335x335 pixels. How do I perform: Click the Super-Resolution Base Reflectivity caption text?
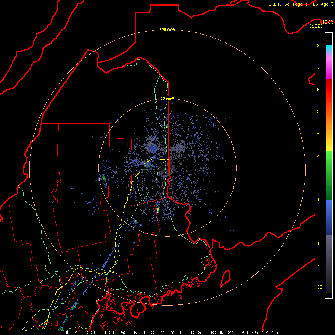117,332
